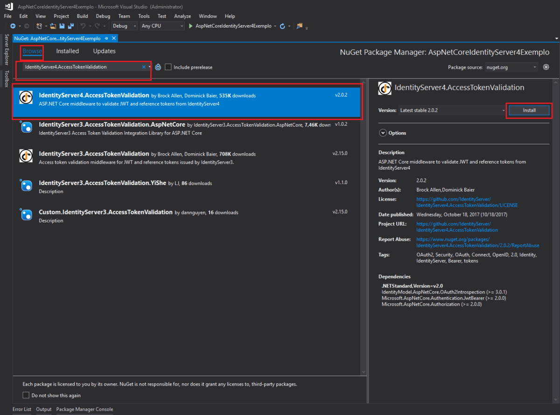560x415 pixels.
Task: Click the Undo toolbar icon
Action: pyautogui.click(x=83, y=26)
